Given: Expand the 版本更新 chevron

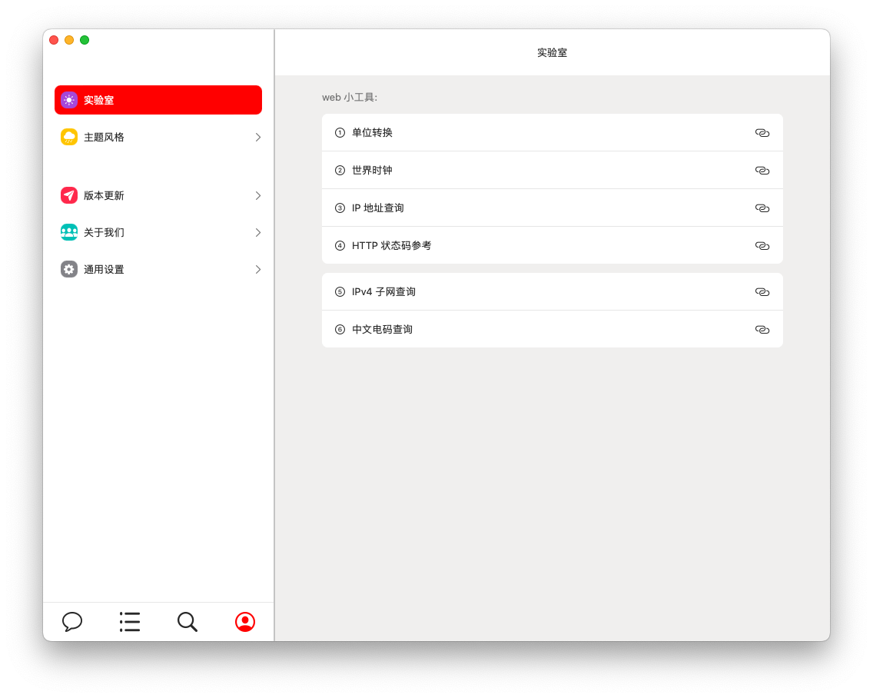Looking at the screenshot, I should coord(257,195).
